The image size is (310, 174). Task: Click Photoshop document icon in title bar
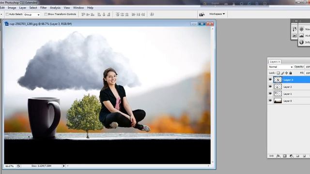(x=6, y=24)
